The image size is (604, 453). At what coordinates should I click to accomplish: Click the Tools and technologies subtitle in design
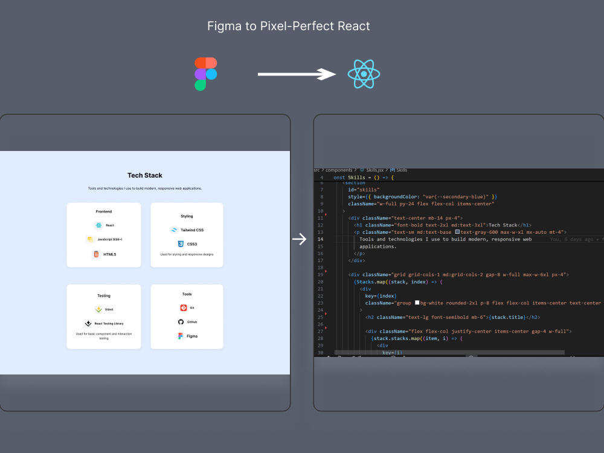(145, 188)
